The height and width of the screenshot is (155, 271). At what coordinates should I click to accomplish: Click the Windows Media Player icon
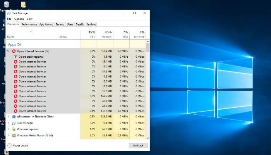pos(14,136)
